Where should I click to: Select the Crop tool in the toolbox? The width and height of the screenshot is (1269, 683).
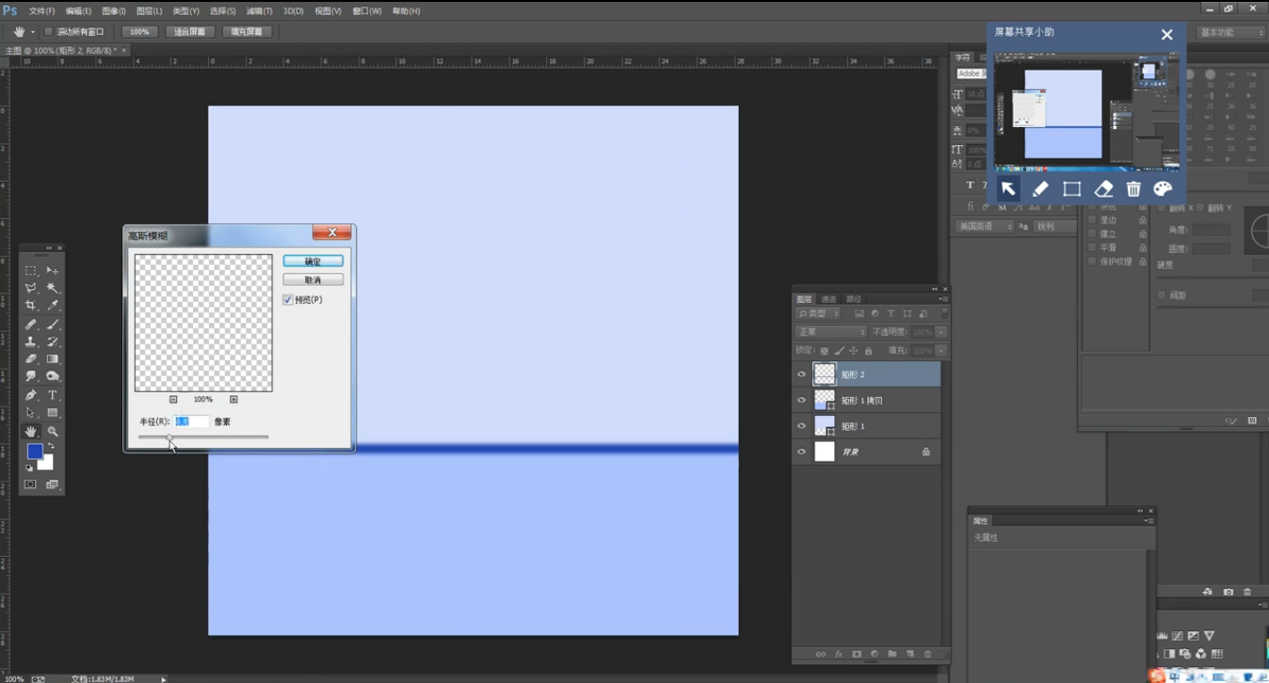click(30, 306)
